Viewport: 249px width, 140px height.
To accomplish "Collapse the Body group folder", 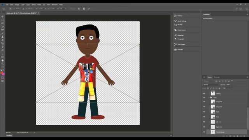I will point(209,98).
